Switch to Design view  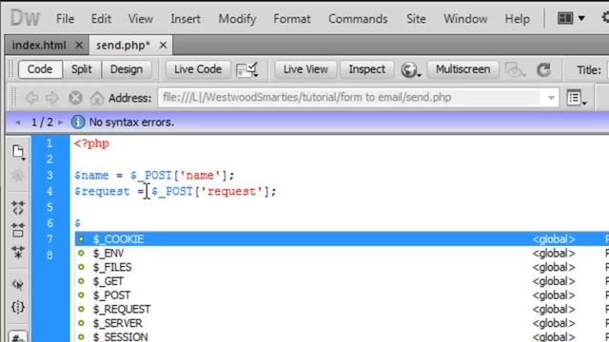coord(127,69)
